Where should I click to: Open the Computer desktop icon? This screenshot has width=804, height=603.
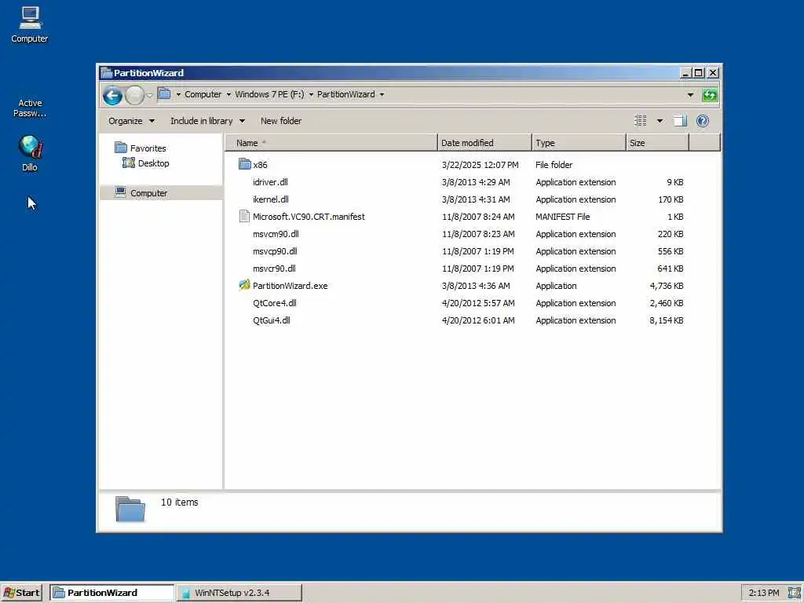[x=30, y=24]
